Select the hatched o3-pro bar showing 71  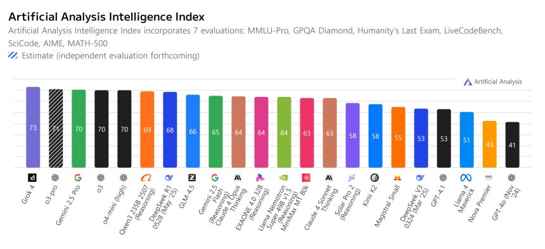click(x=56, y=128)
